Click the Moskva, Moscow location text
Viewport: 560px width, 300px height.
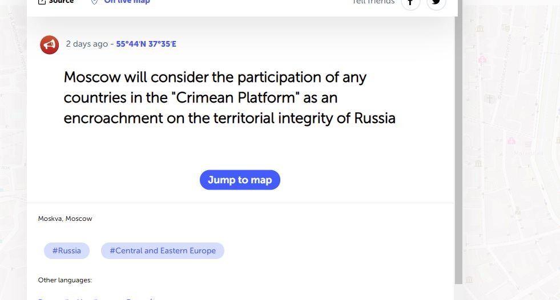pos(65,219)
